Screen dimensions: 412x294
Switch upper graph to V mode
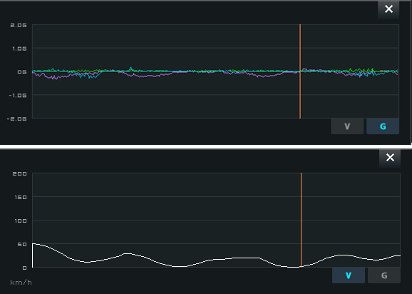[347, 126]
